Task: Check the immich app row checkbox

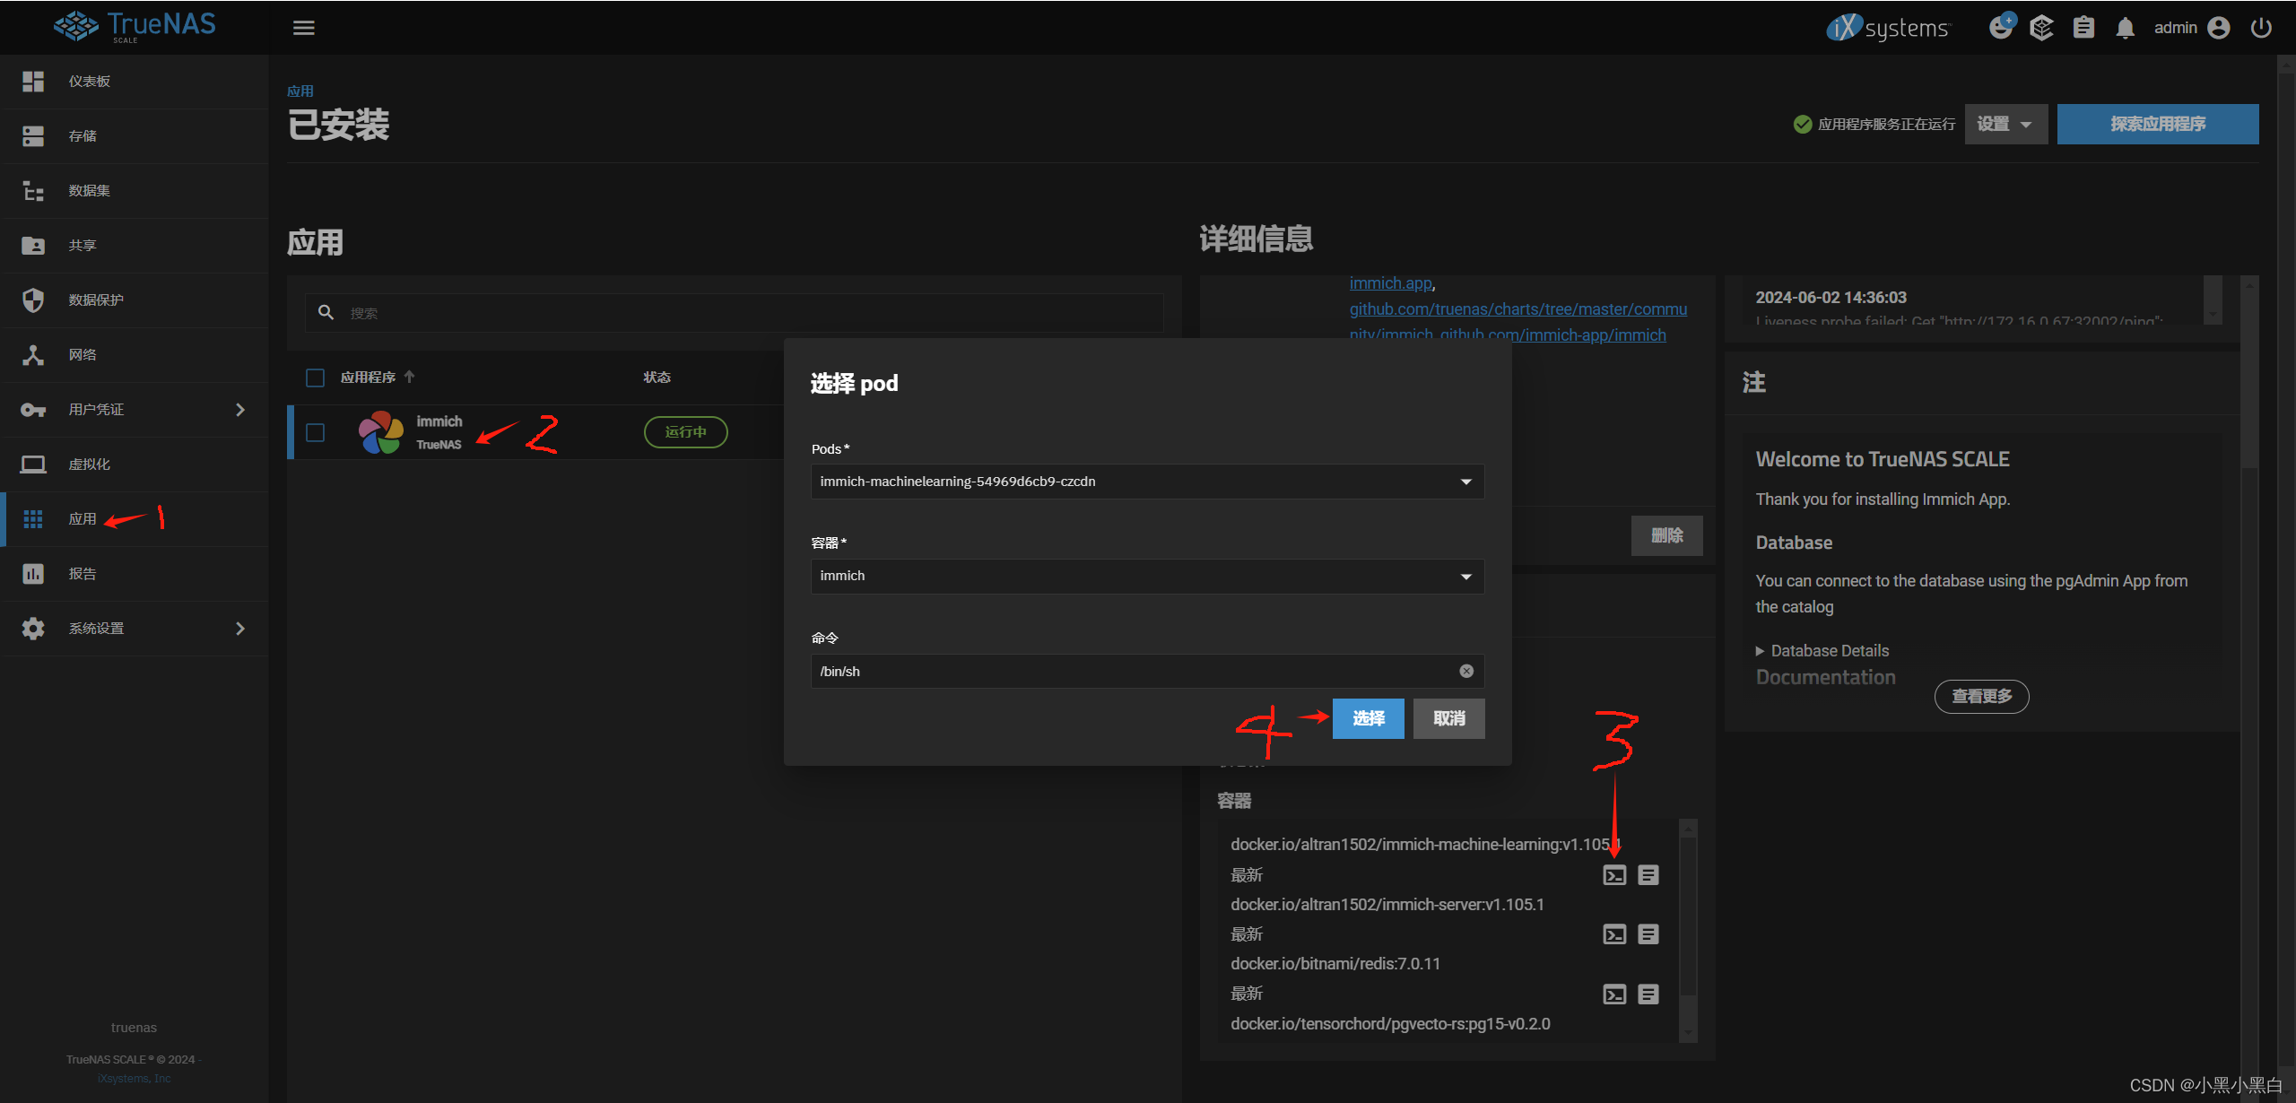Action: (315, 432)
